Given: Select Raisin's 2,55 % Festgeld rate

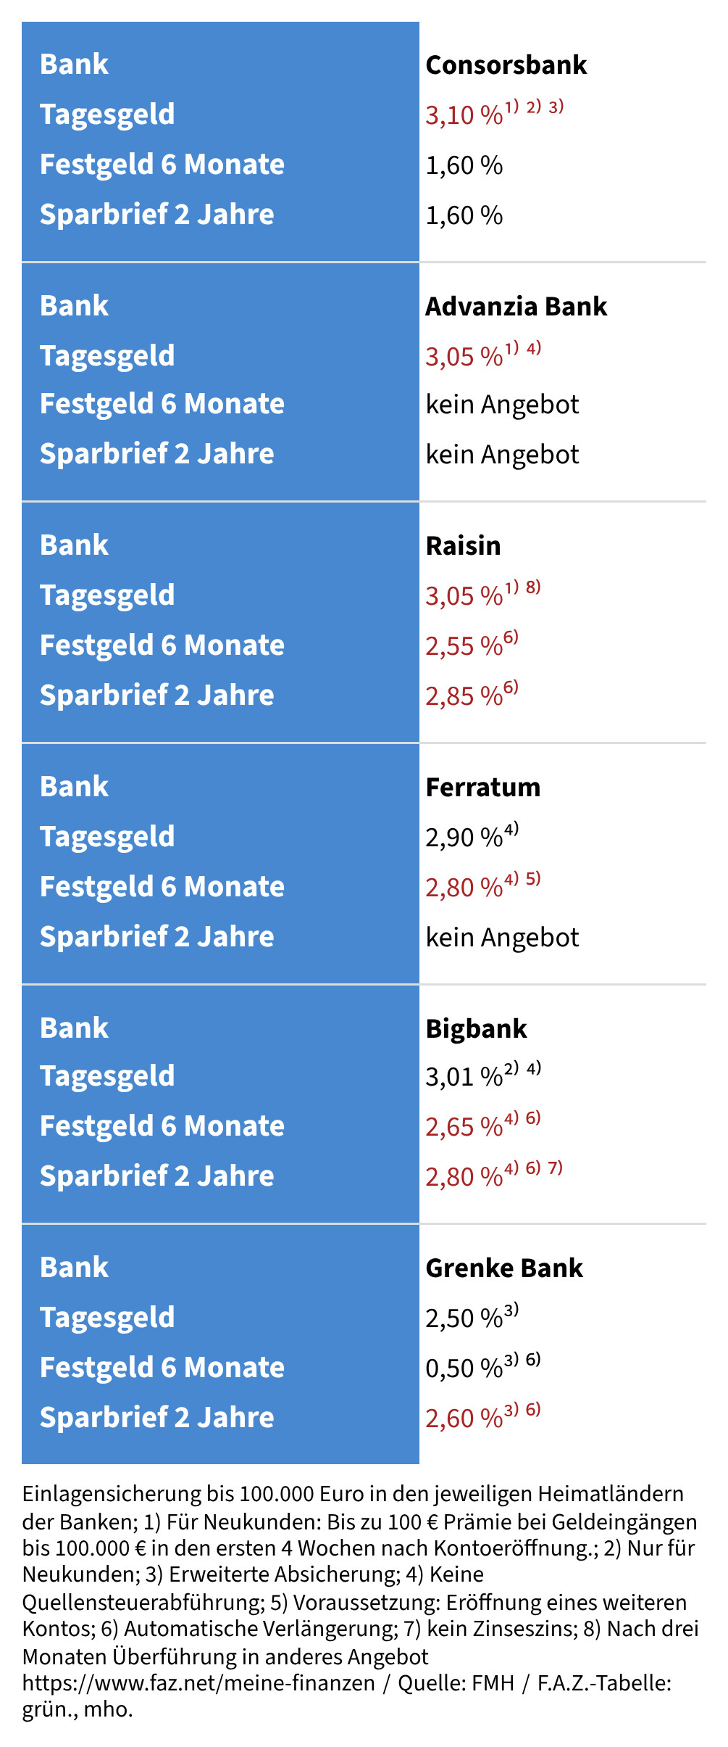Looking at the screenshot, I should pos(464,646).
